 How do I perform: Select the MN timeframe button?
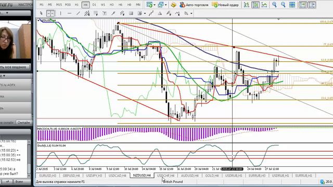138,5
